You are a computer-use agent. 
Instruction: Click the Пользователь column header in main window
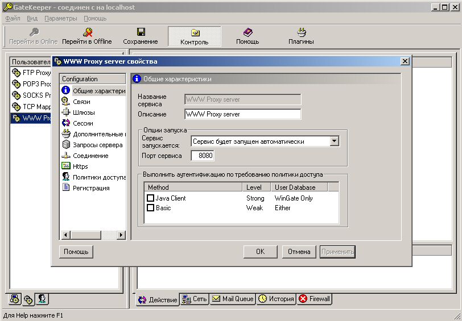click(x=31, y=62)
